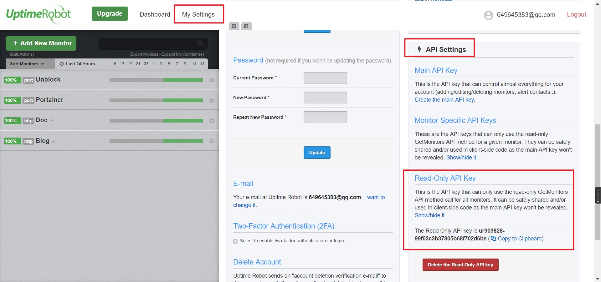Click the link icon next to Doc
Viewport: 601px width, 282px height.
point(52,121)
